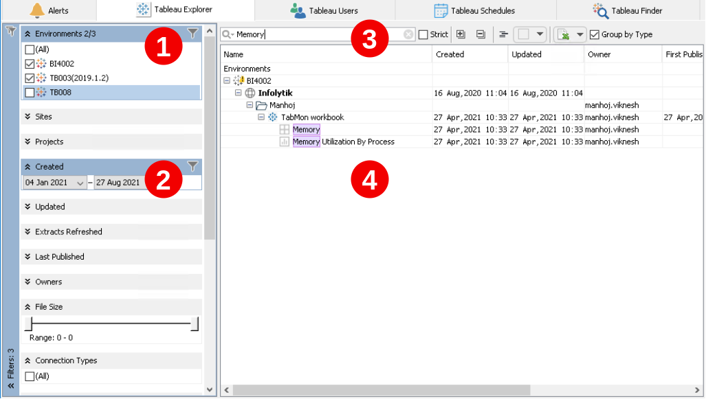Image resolution: width=706 pixels, height=399 pixels.
Task: Uncheck the Group by Type checkbox
Action: pyautogui.click(x=595, y=34)
